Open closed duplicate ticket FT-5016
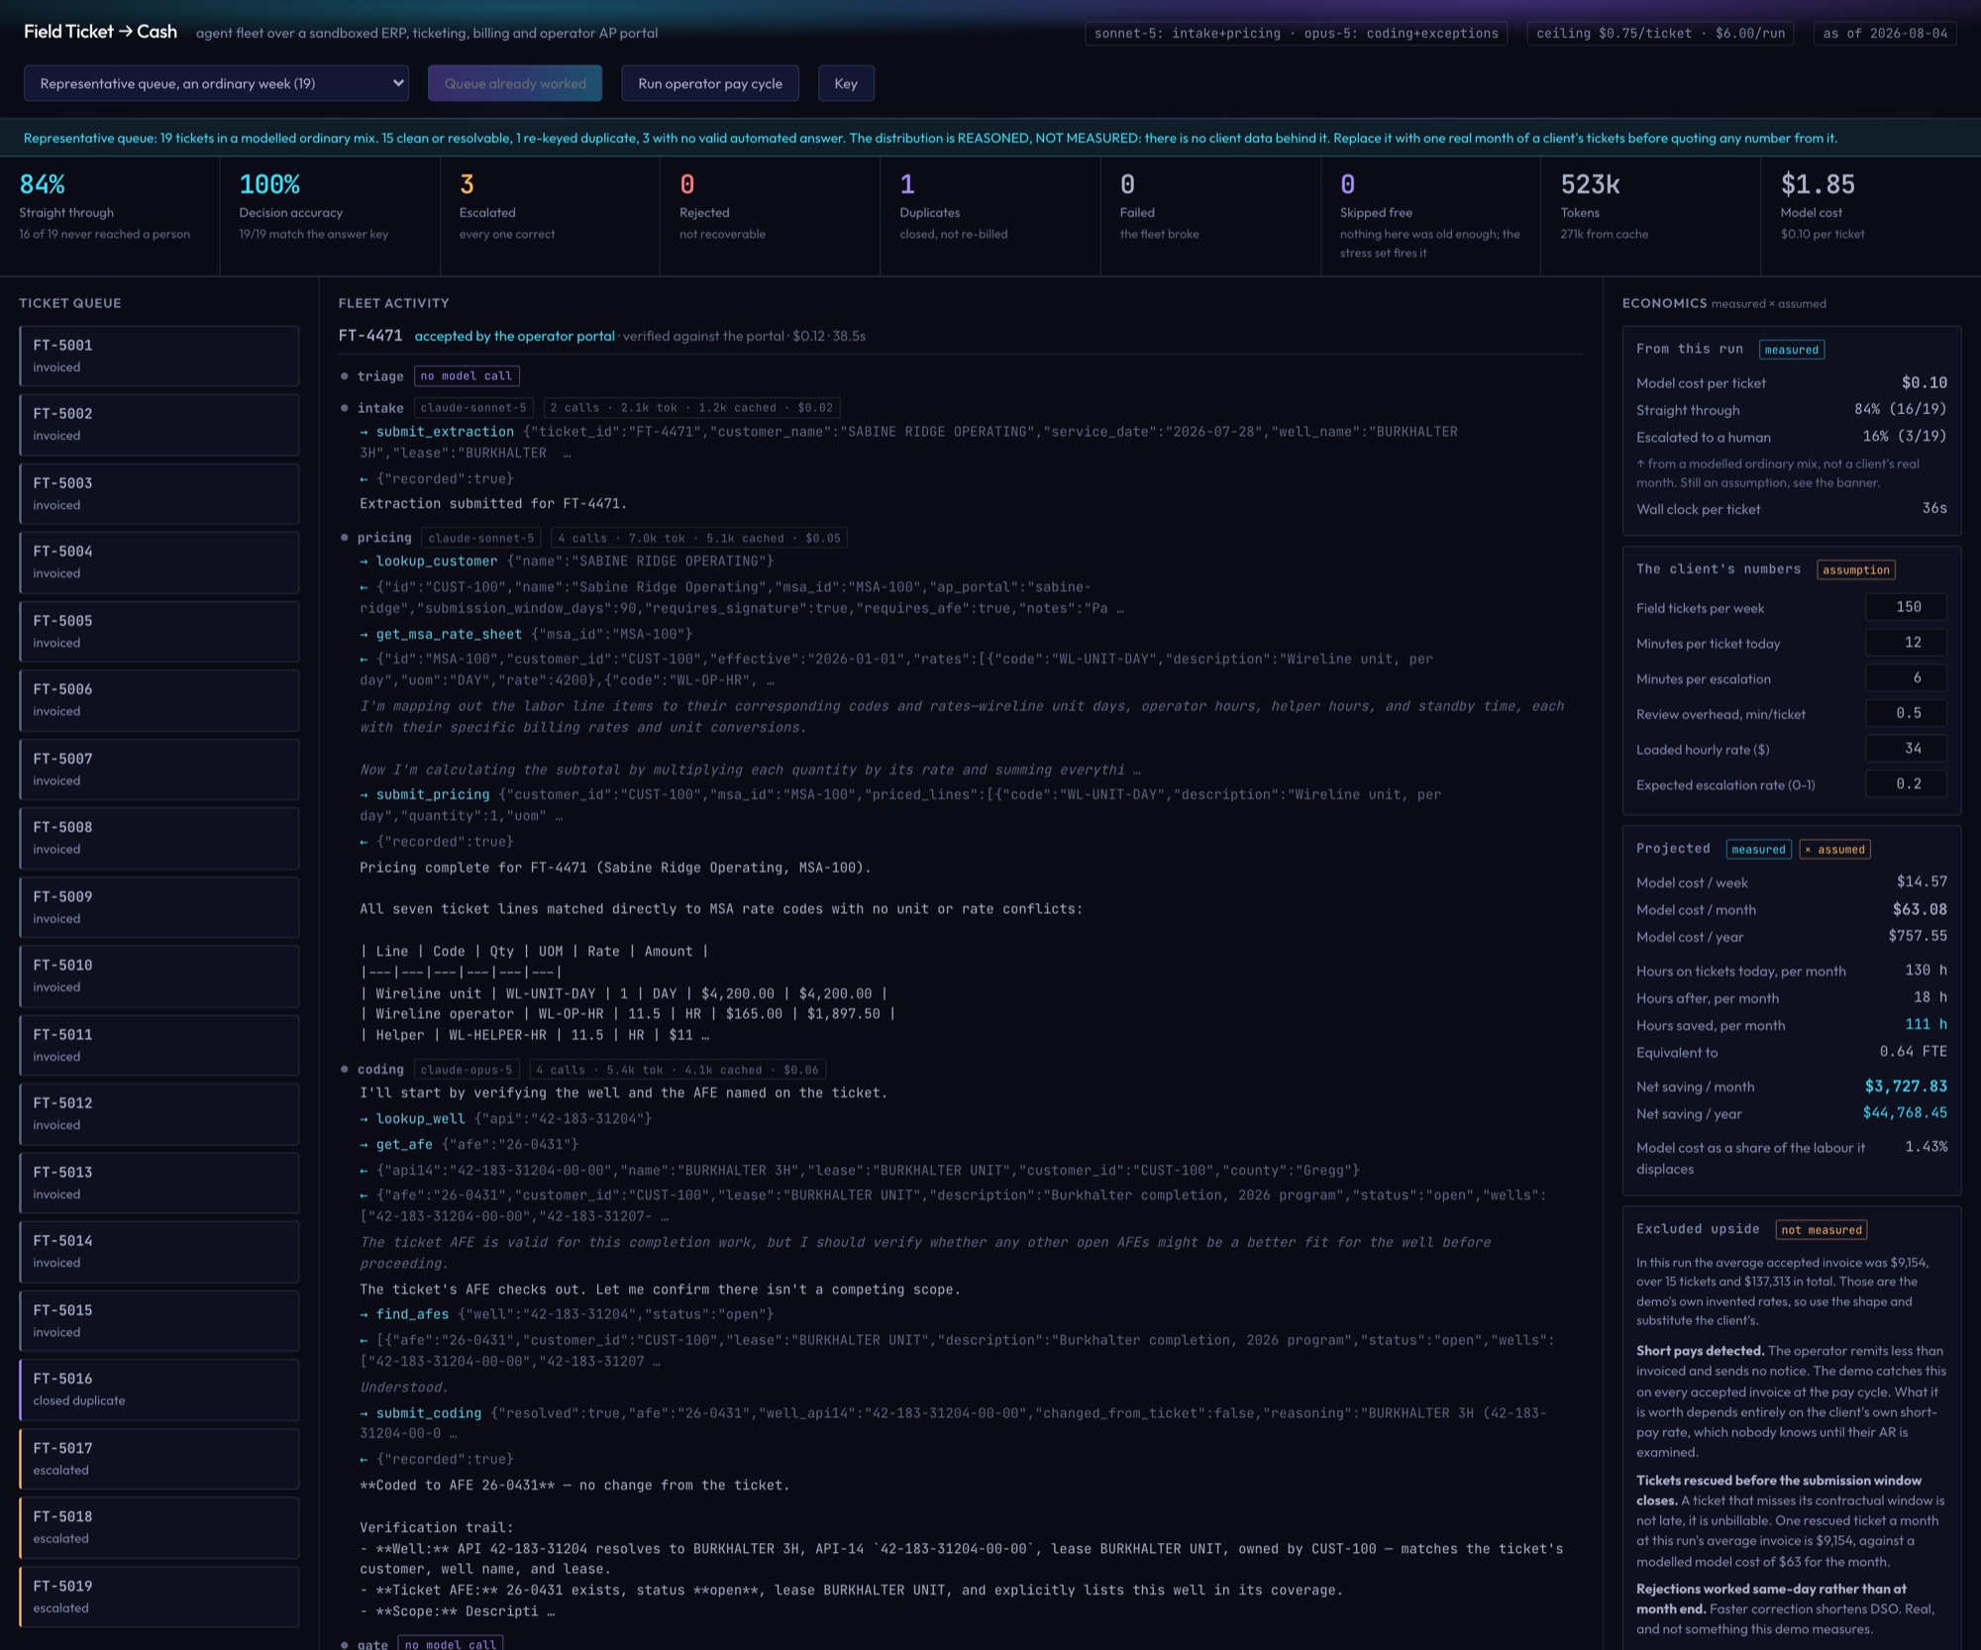Screen dimensions: 1981x1650 point(158,1389)
